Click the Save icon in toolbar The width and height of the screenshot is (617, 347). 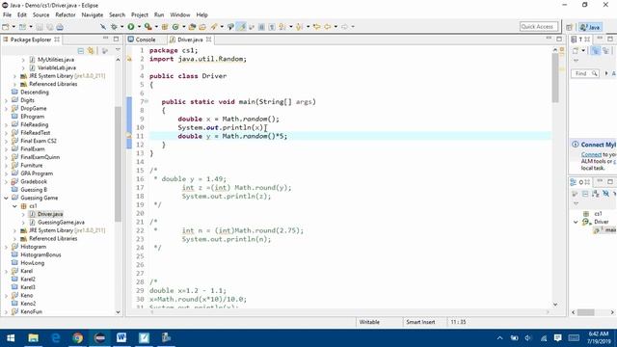click(x=40, y=27)
